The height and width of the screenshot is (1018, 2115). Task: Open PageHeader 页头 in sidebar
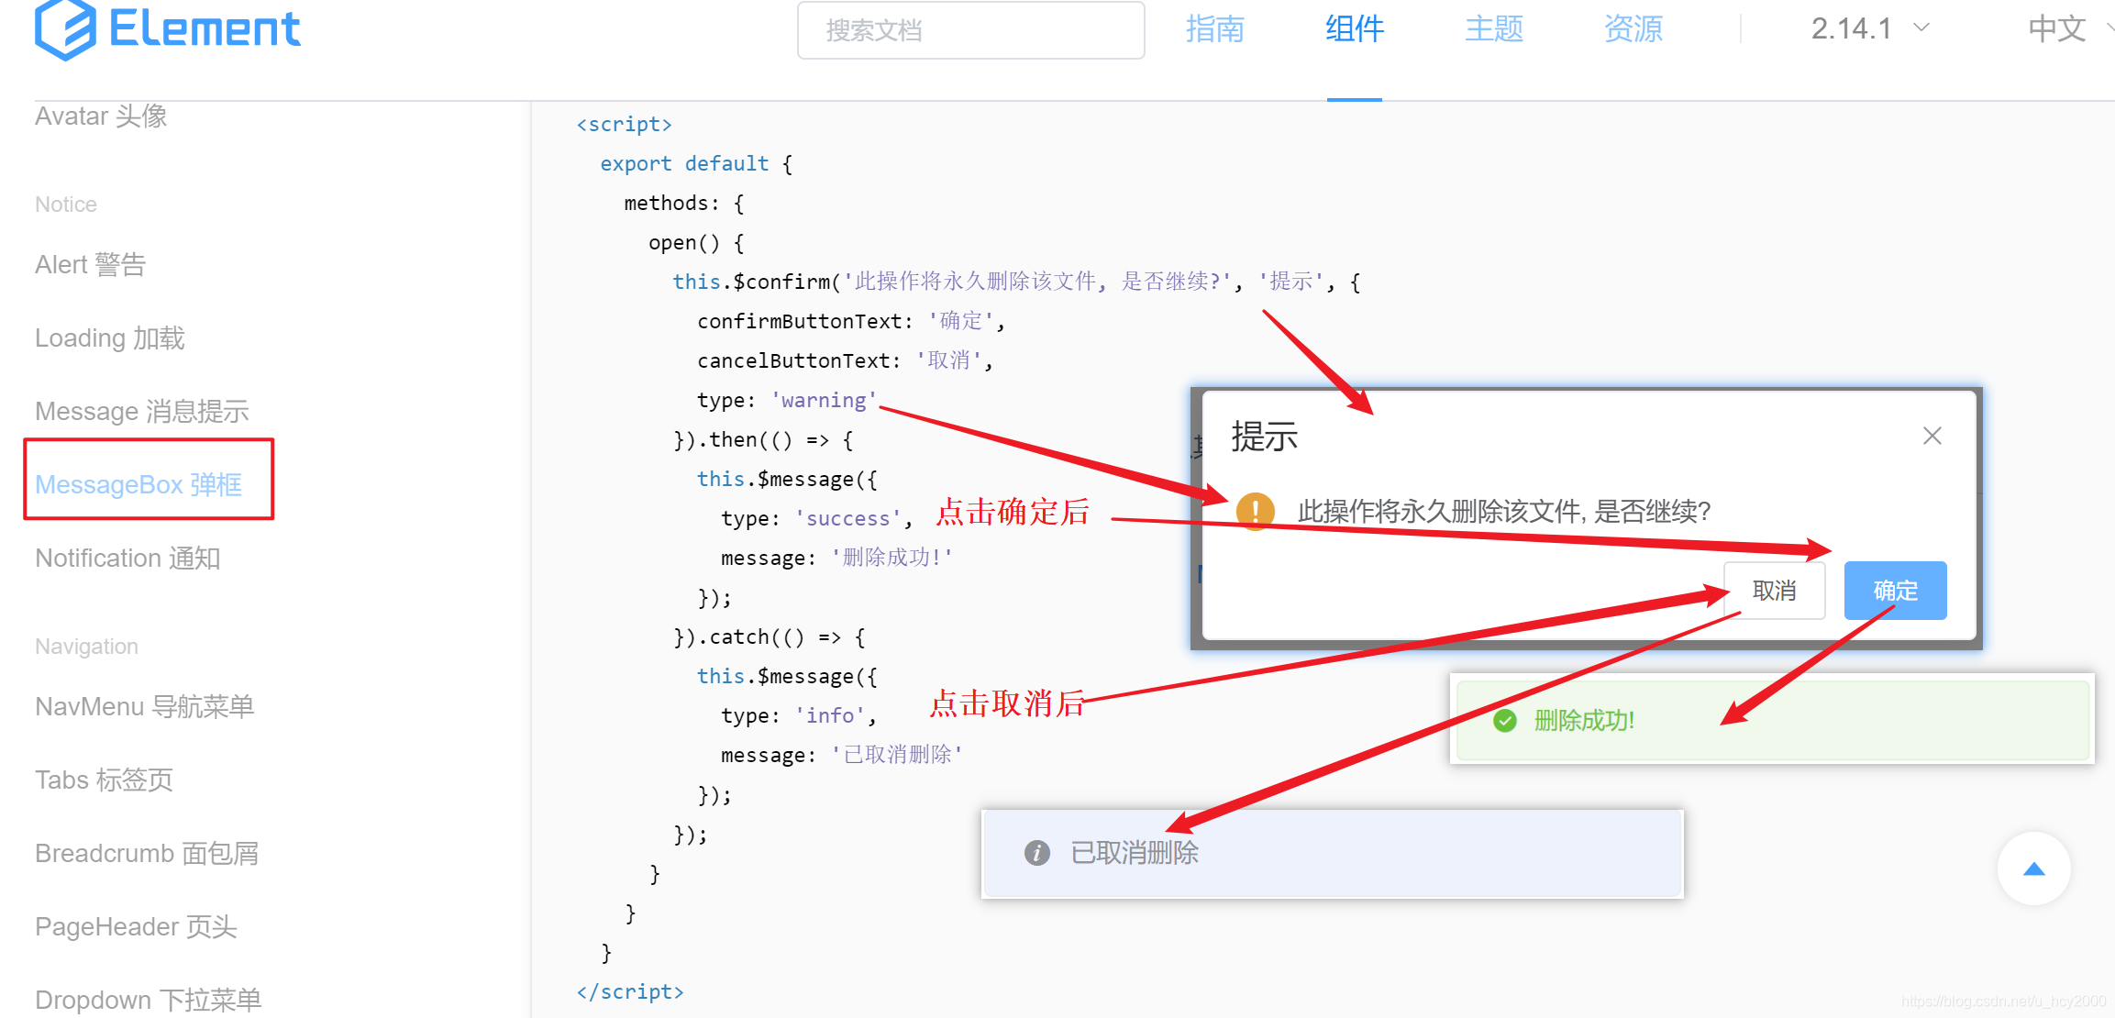coord(136,927)
